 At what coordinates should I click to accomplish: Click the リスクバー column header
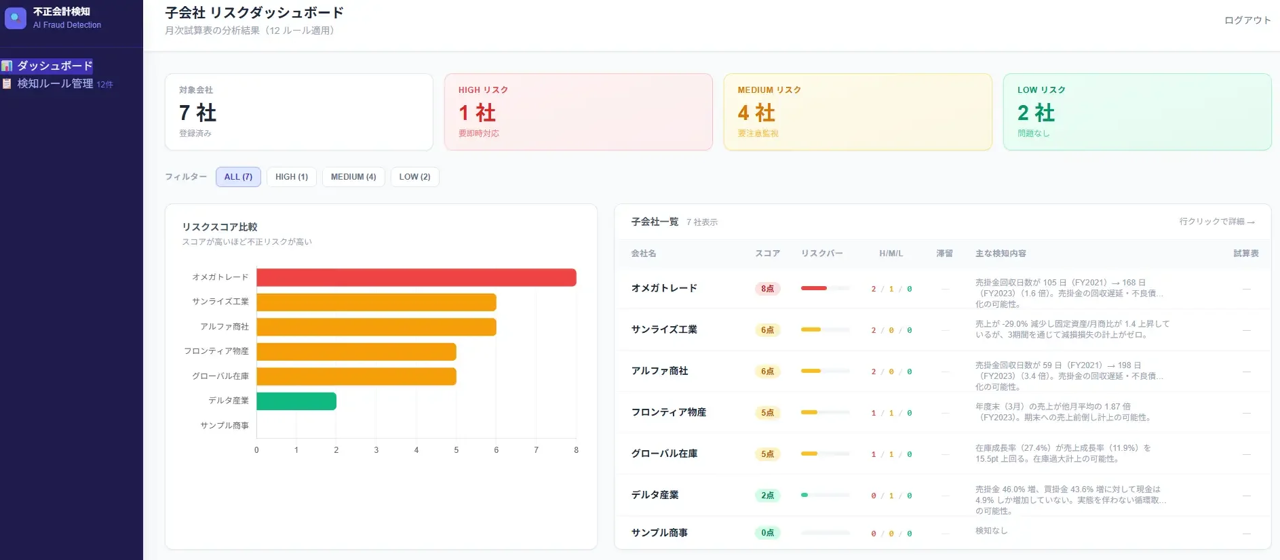click(822, 254)
